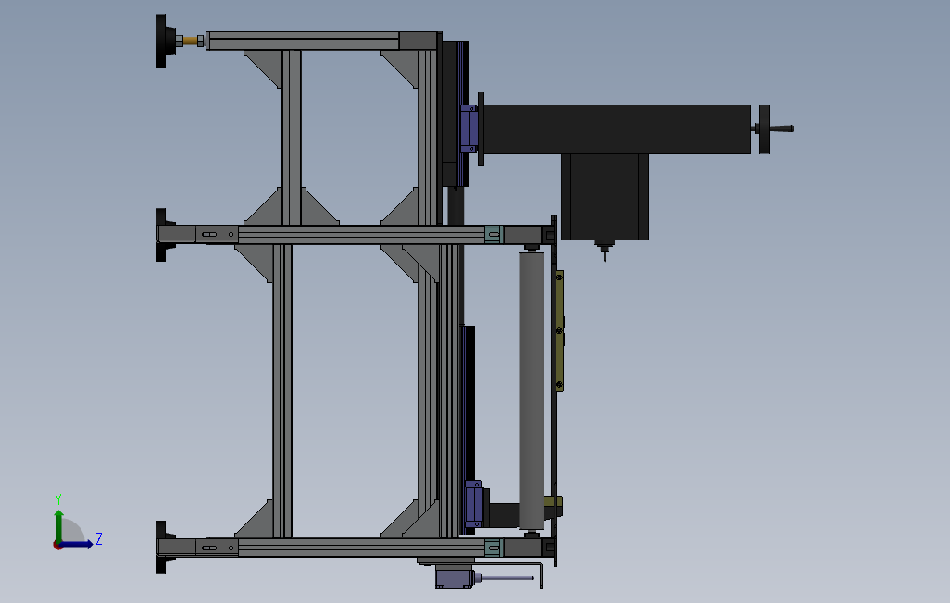Image resolution: width=950 pixels, height=603 pixels.
Task: Select the top-left black leveling foot
Action: click(165, 42)
